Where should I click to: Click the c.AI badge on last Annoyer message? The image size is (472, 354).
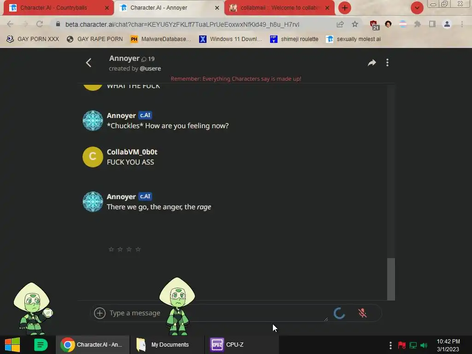tap(145, 196)
